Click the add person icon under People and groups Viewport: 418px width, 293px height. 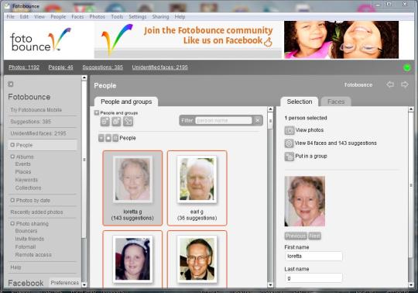pyautogui.click(x=105, y=122)
